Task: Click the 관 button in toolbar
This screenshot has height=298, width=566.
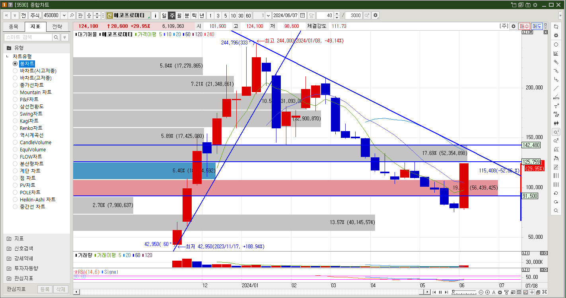Action: pos(80,15)
